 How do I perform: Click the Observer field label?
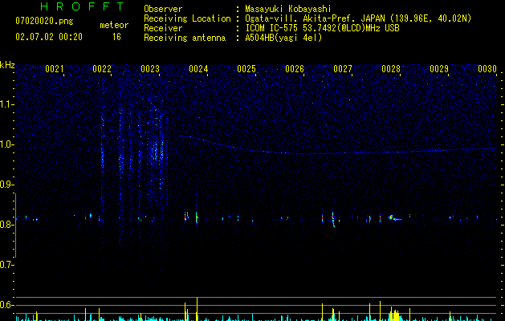pos(163,9)
